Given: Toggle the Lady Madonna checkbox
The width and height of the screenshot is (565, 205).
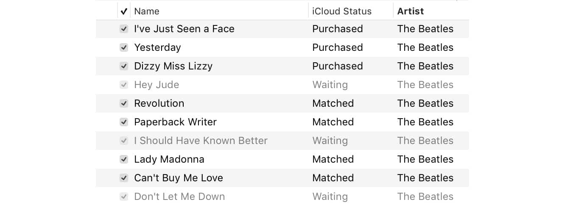Looking at the screenshot, I should click(124, 159).
